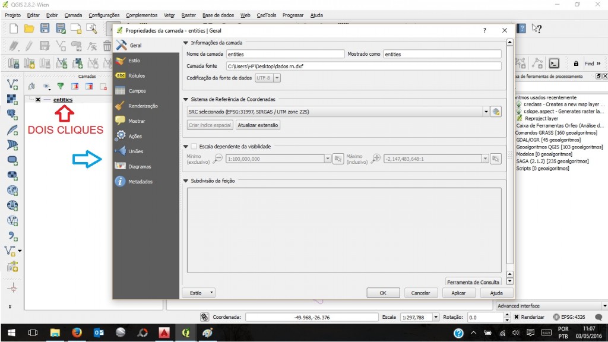Click the New Shapefile Layer icon

9,250
